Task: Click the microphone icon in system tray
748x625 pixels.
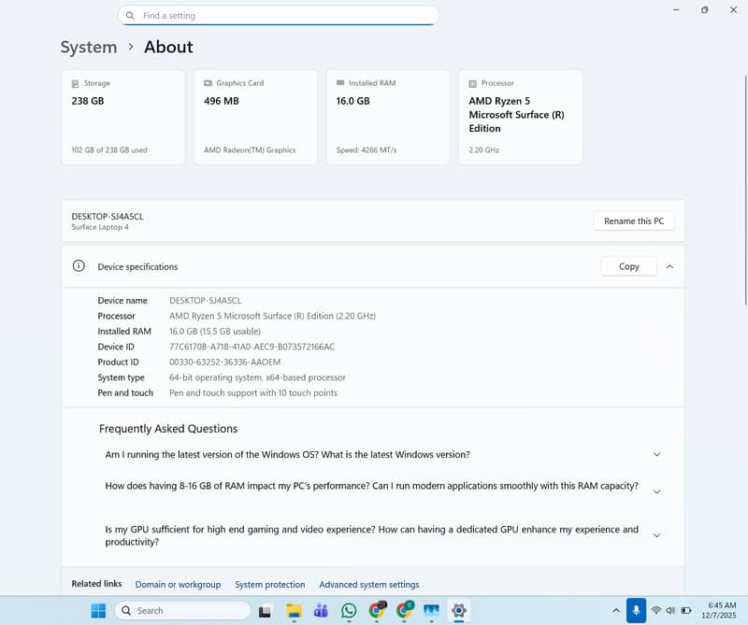Action: point(636,610)
